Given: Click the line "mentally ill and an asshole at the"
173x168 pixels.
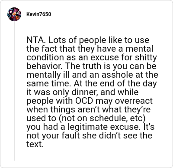Looking at the screenshot, I should (92, 75).
